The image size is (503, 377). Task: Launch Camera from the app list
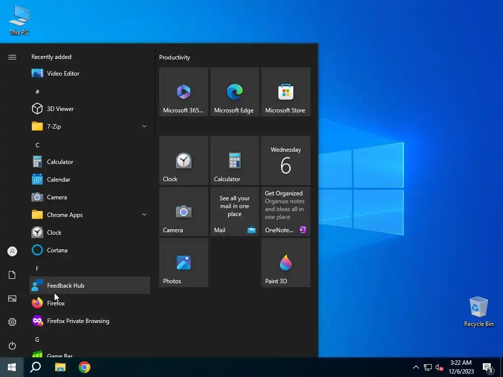90,197
